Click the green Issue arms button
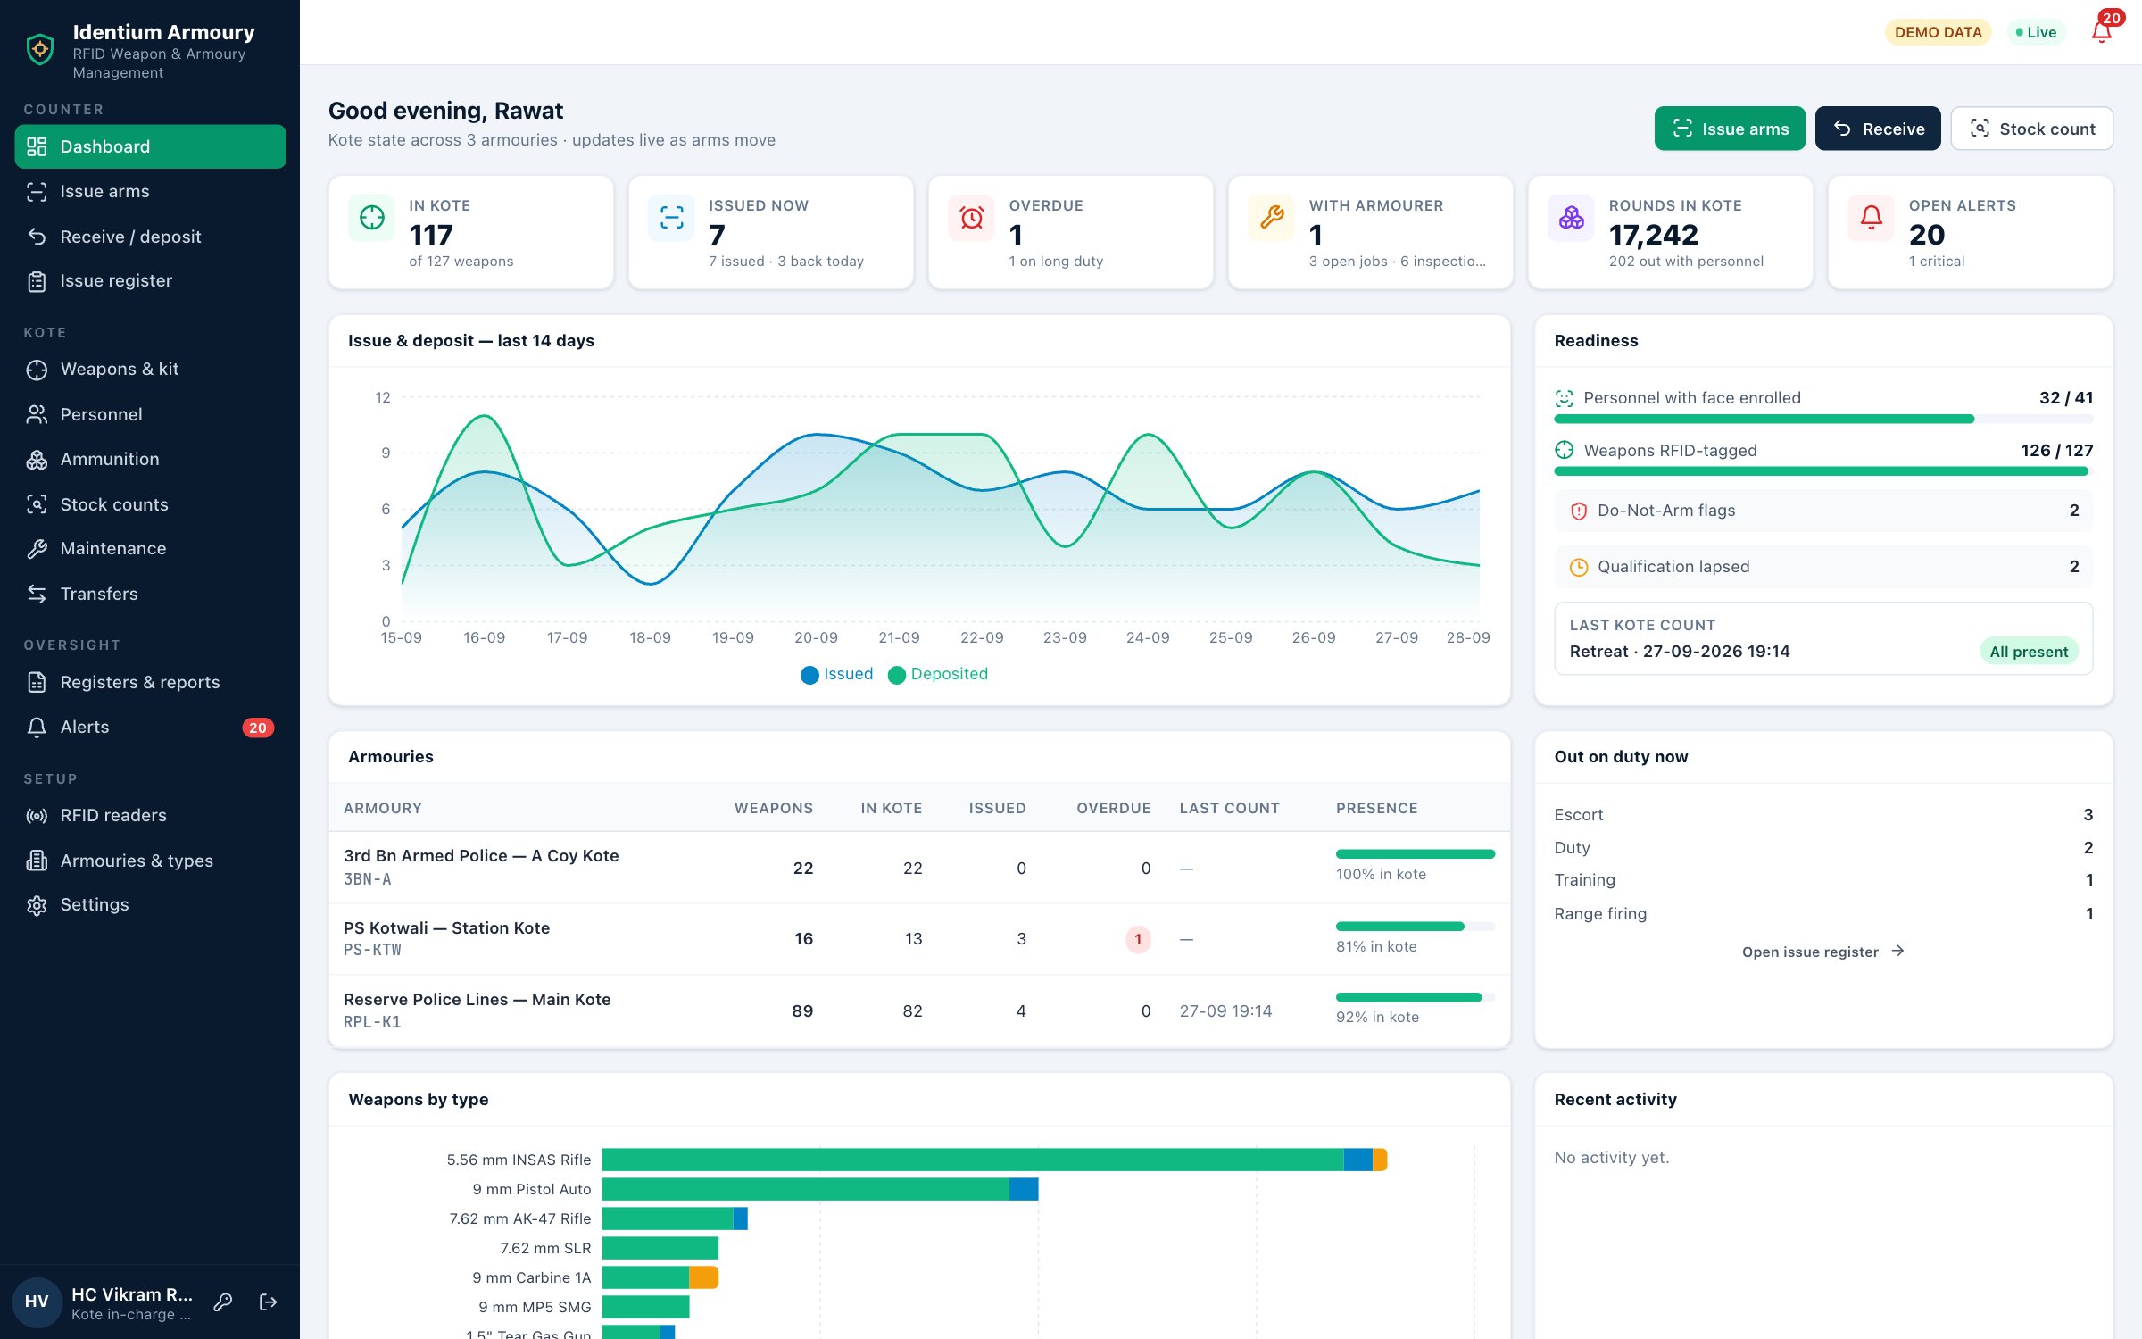The image size is (2142, 1339). [1730, 129]
